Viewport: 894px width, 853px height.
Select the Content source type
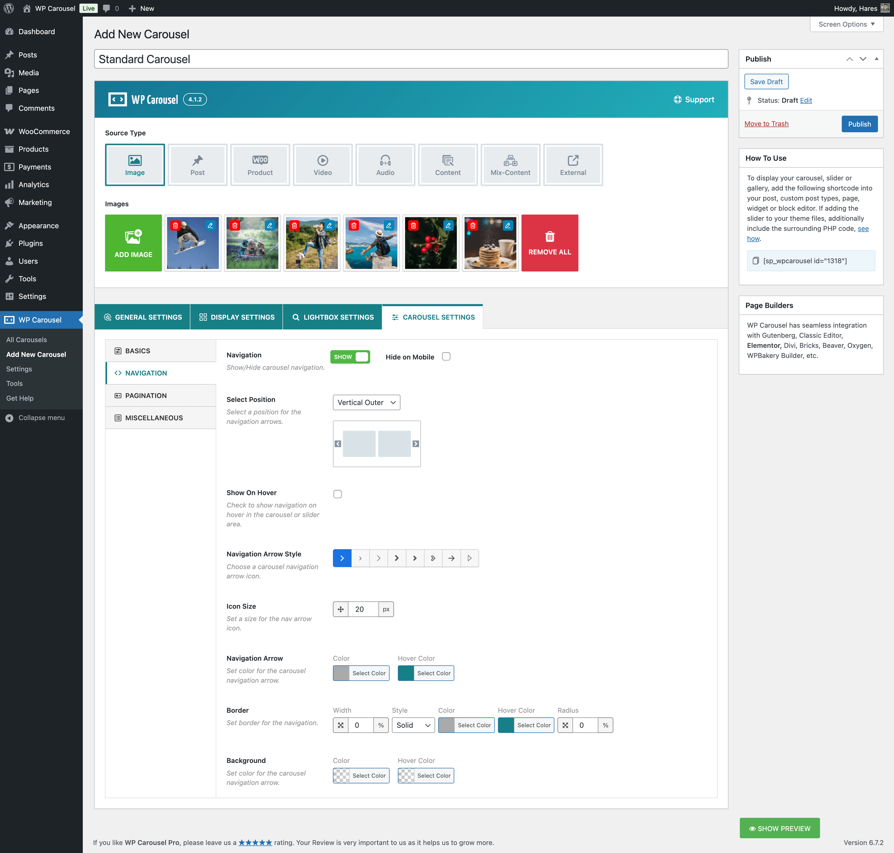[x=448, y=165]
